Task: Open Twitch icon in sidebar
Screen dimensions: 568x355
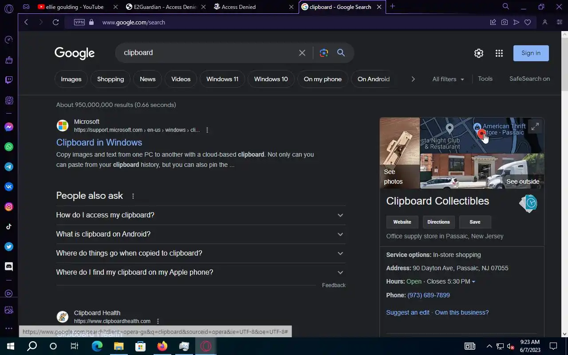Action: tap(9, 80)
